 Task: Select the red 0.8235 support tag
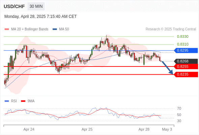point(186,75)
